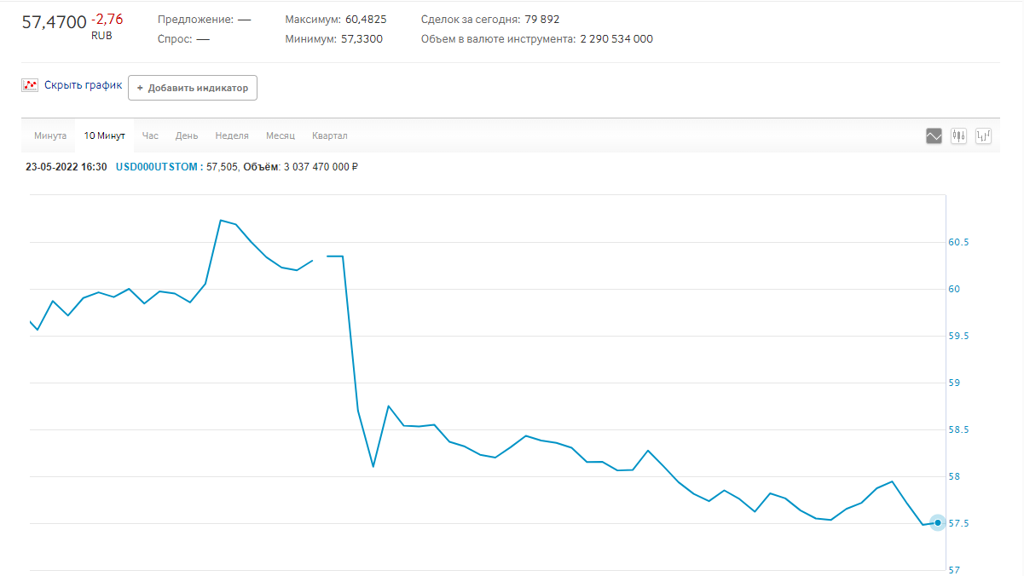This screenshot has width=1024, height=576.
Task: Select the Минута timeframe tab
Action: (50, 136)
